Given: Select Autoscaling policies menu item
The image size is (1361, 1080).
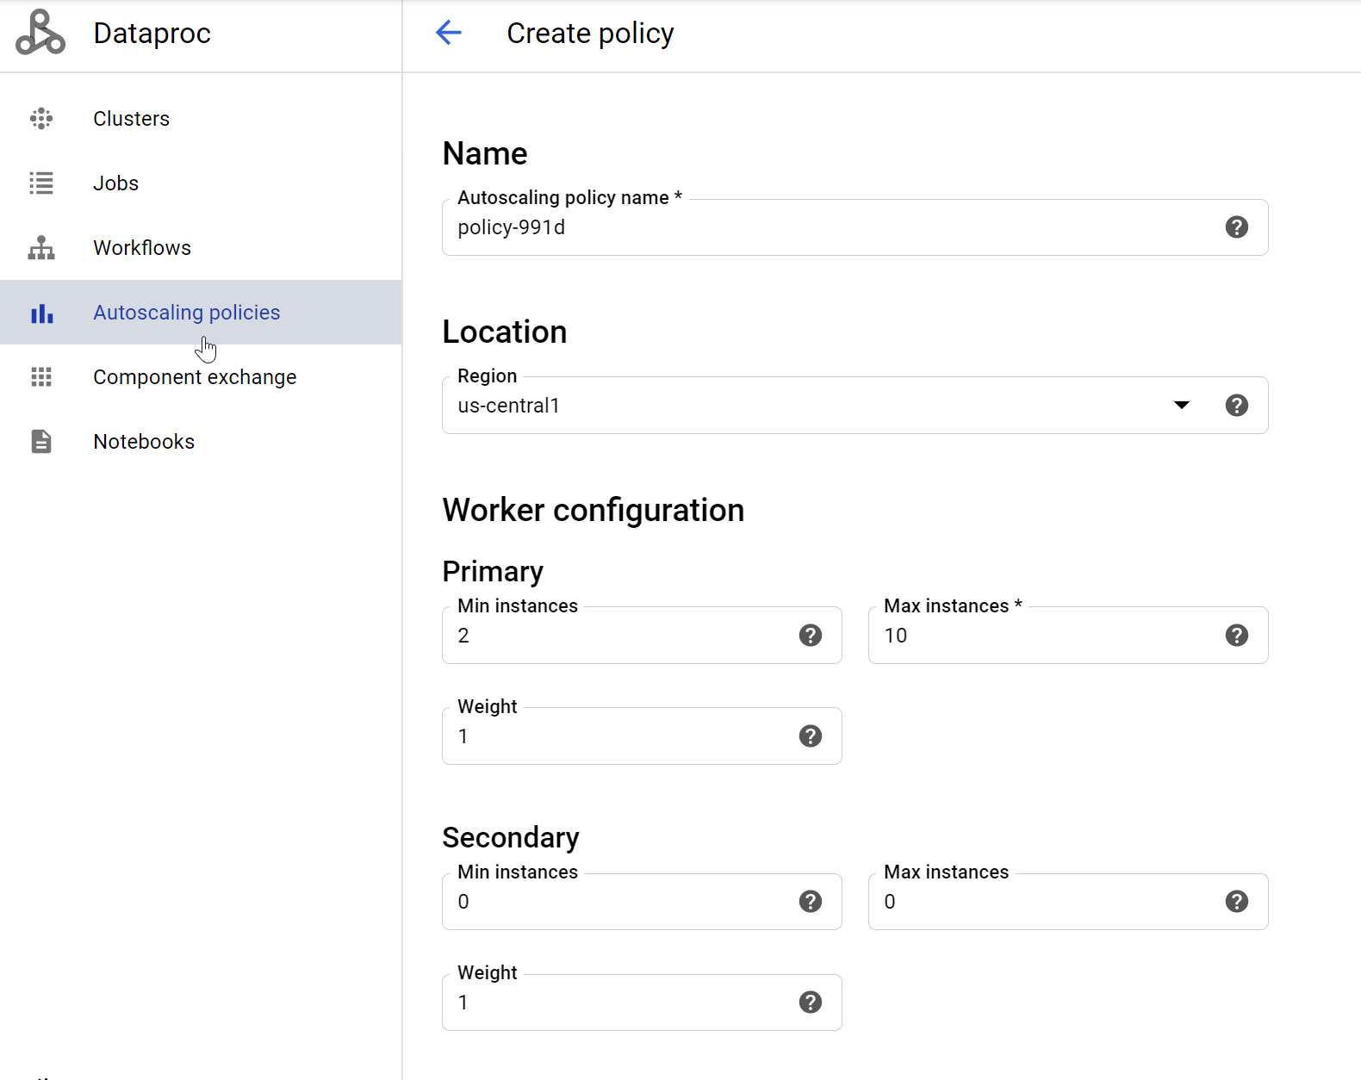Looking at the screenshot, I should coord(201,313).
